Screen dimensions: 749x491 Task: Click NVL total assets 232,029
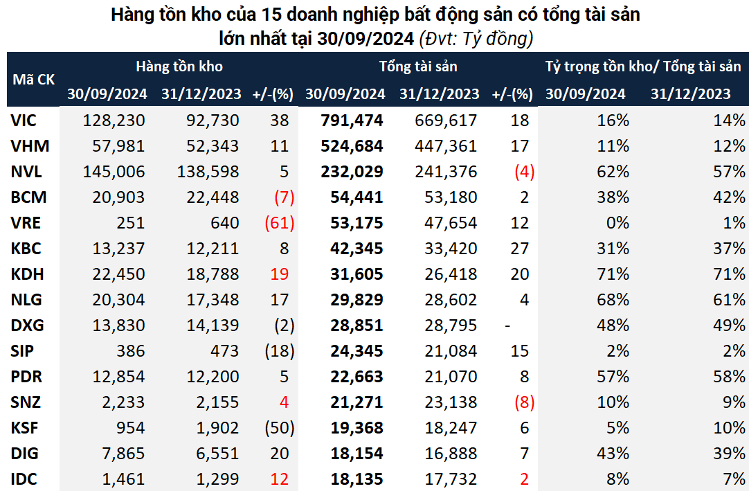coord(352,171)
